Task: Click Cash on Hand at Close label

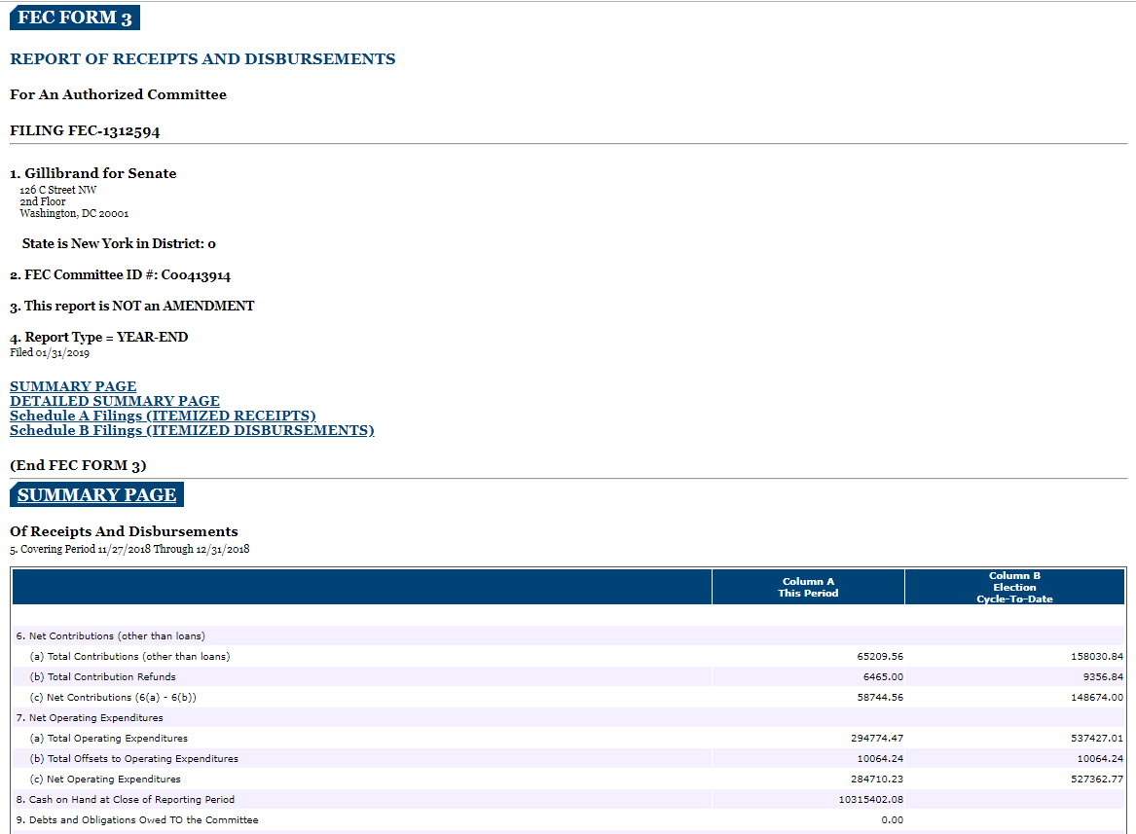Action: click(x=126, y=799)
